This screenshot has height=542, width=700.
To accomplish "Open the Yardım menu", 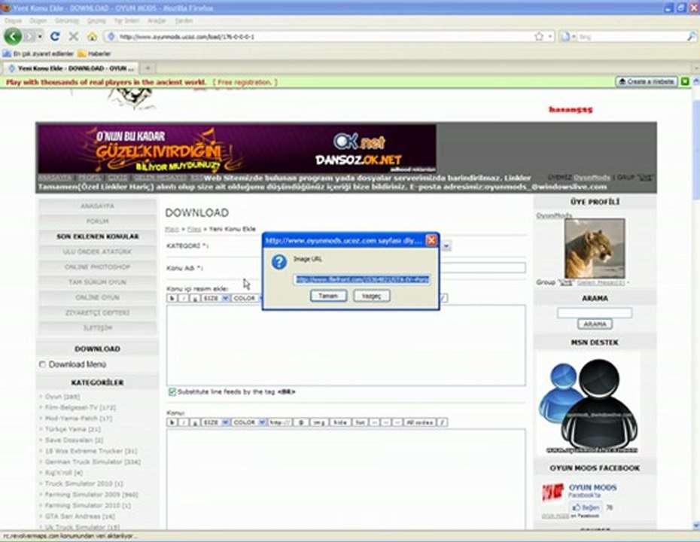I will pos(184,20).
